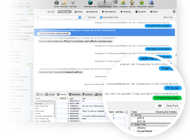Switch to the Voicemail tab
The width and height of the screenshot is (190, 140).
[92, 12]
